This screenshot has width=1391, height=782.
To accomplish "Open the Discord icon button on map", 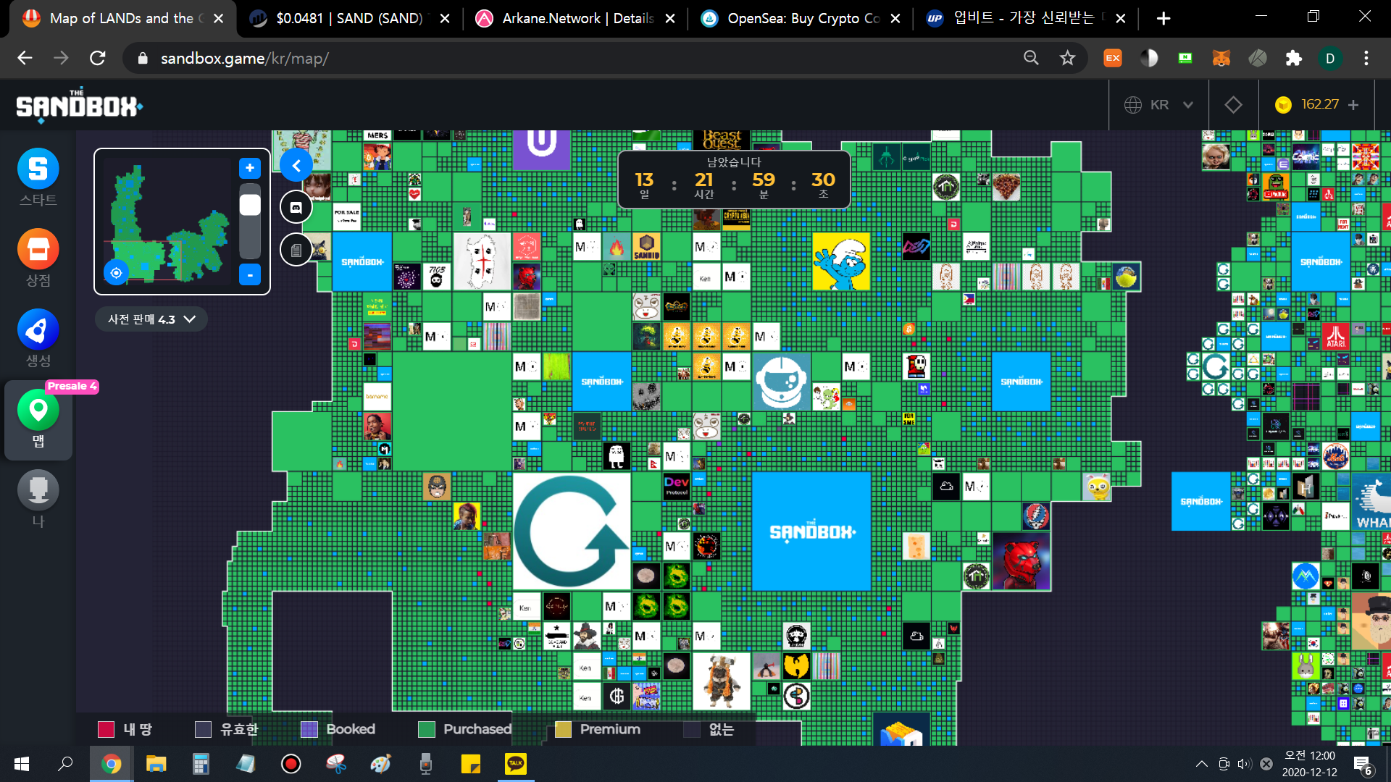I will [296, 208].
